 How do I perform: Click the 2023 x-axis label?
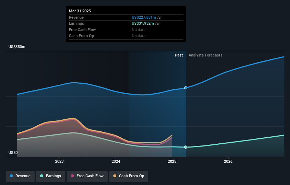(x=59, y=162)
